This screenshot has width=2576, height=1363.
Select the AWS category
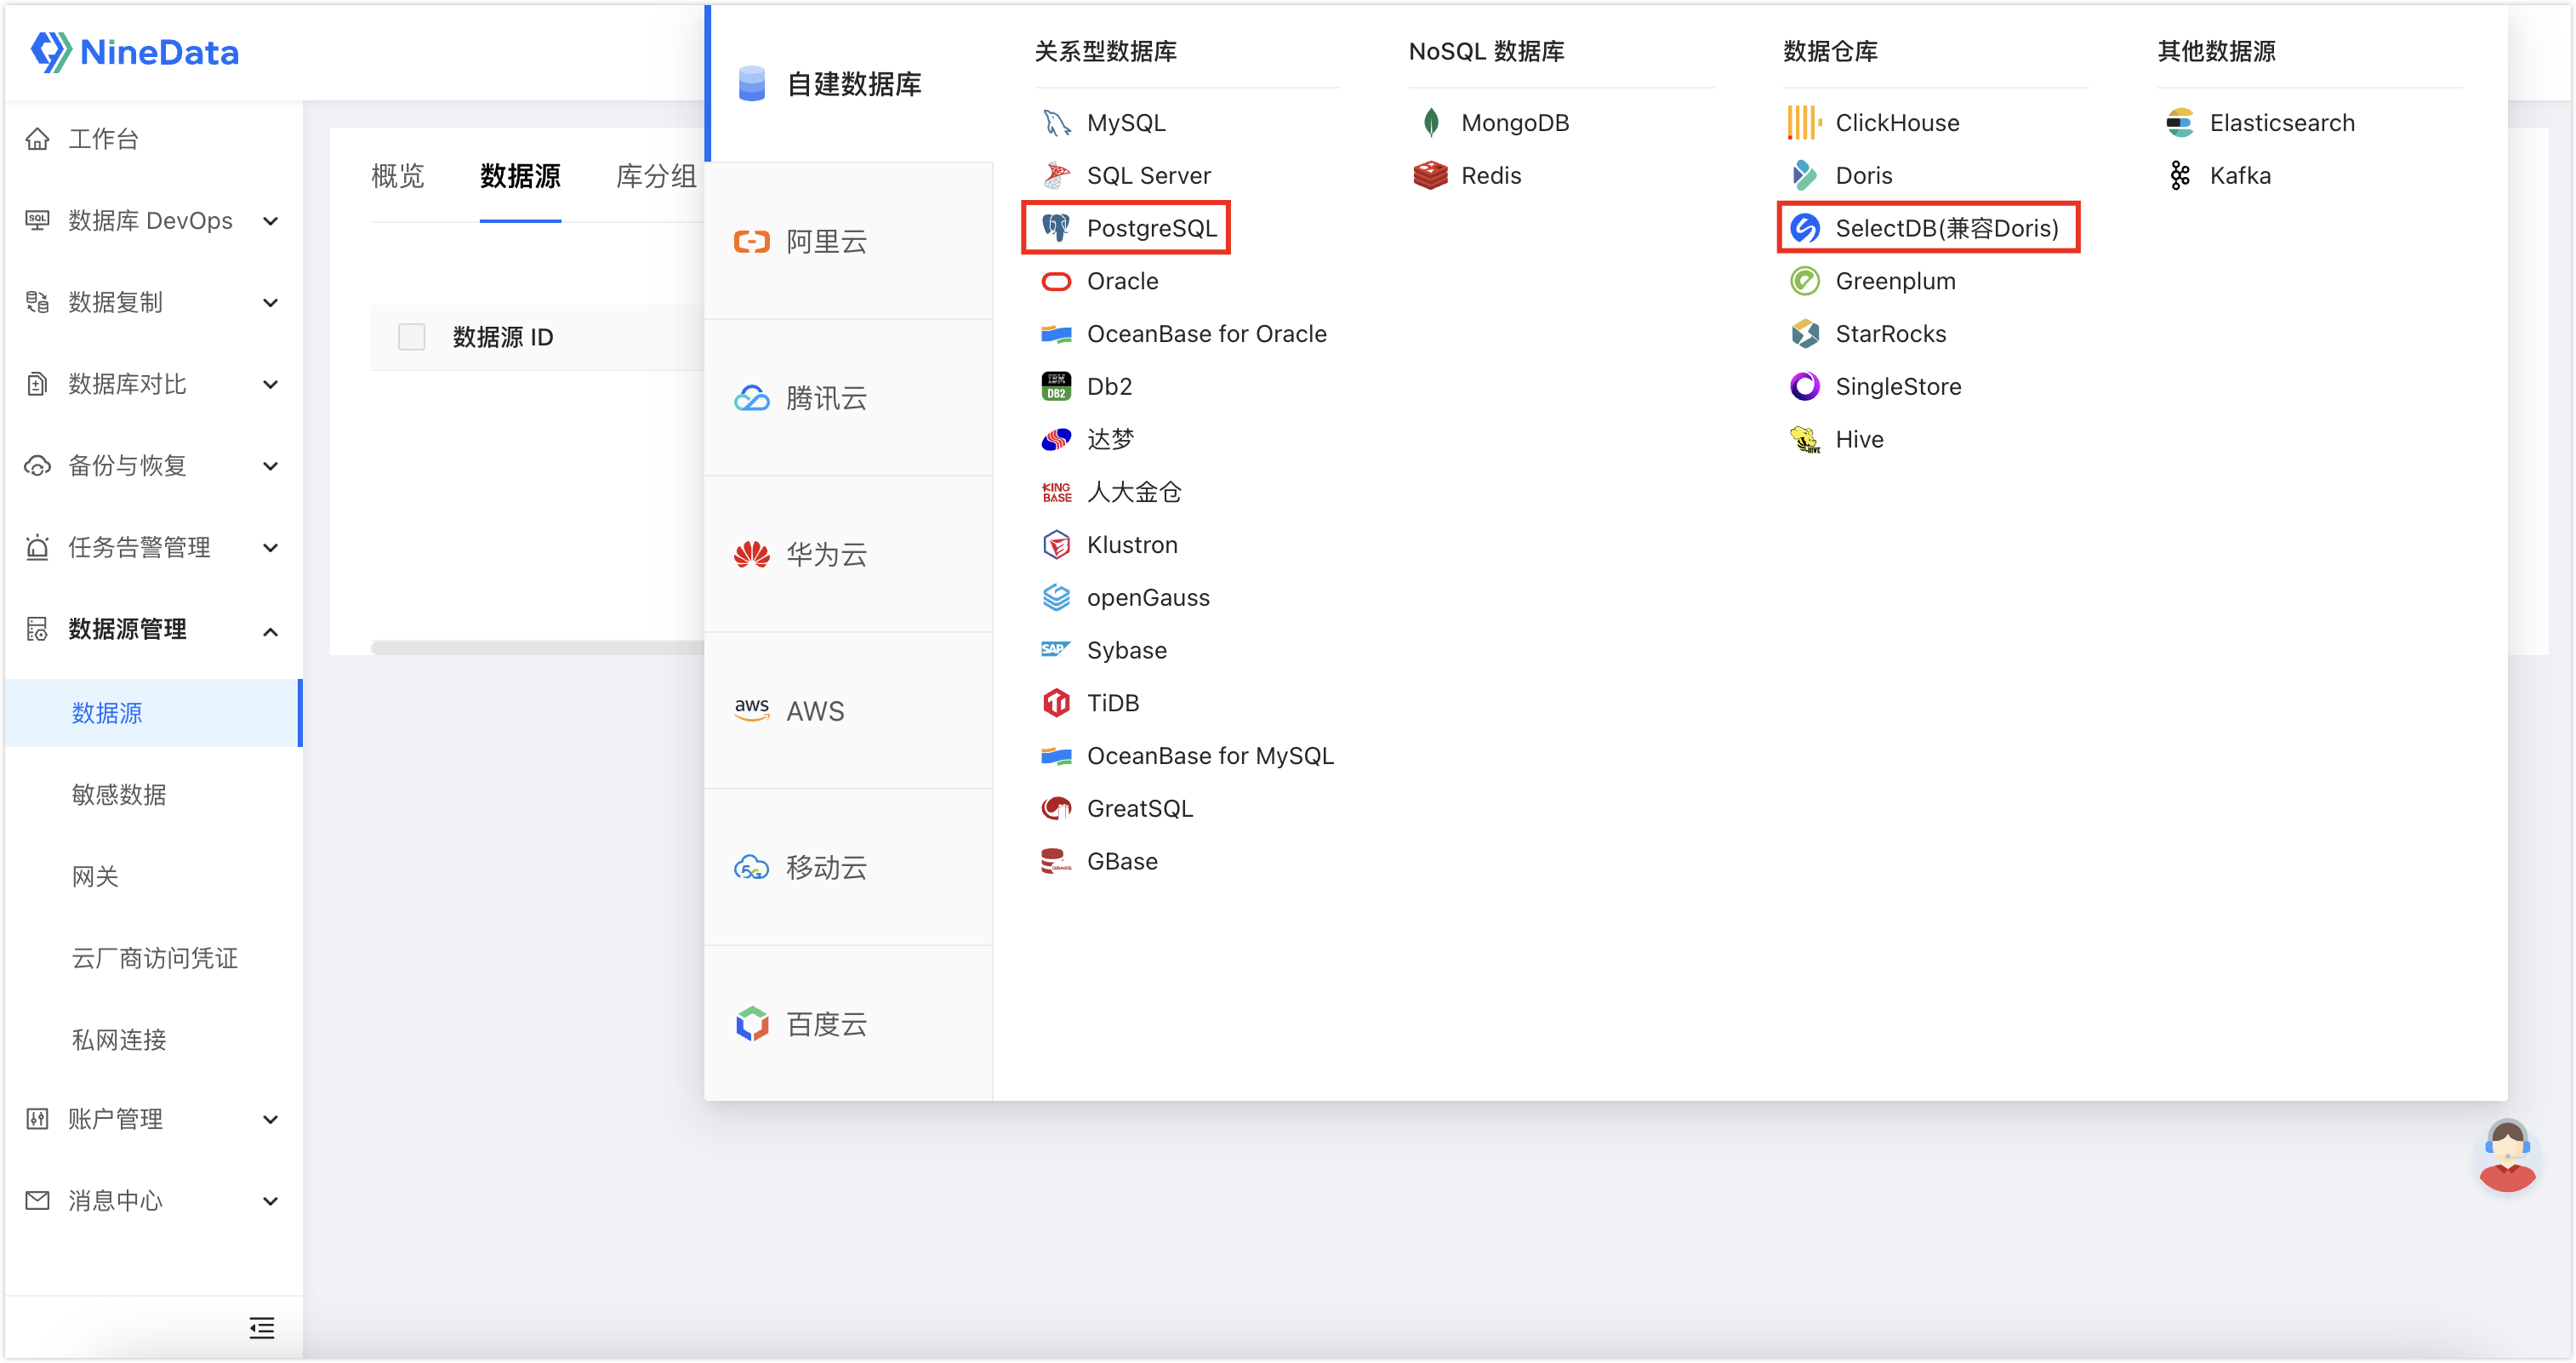pos(849,711)
